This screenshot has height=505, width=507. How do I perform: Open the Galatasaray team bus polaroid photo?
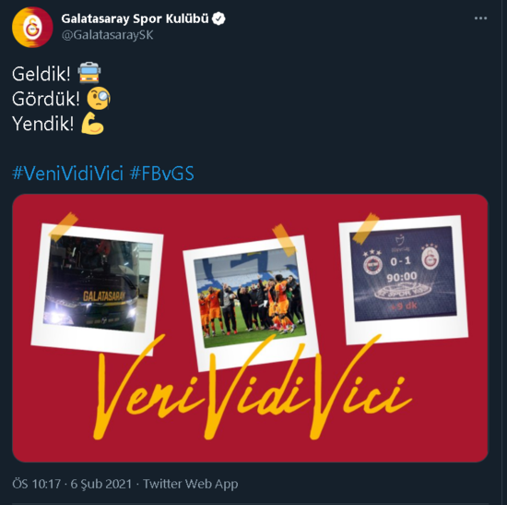click(98, 290)
